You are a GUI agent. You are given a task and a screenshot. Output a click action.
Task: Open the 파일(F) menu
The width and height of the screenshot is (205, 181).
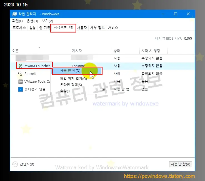pyautogui.click(x=17, y=21)
